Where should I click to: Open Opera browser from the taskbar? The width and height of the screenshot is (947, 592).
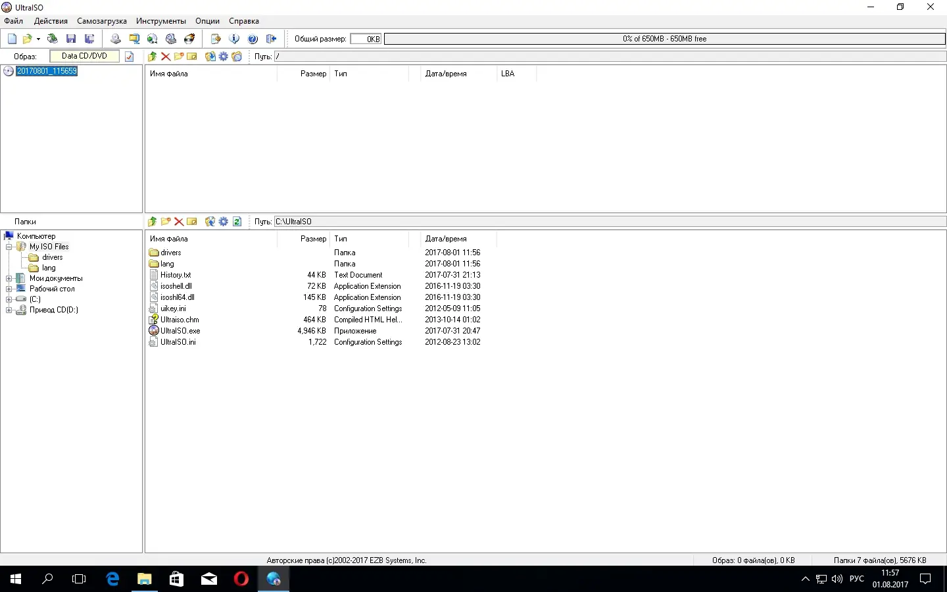click(241, 579)
